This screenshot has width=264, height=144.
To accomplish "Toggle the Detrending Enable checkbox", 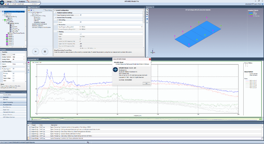I will (81, 22).
